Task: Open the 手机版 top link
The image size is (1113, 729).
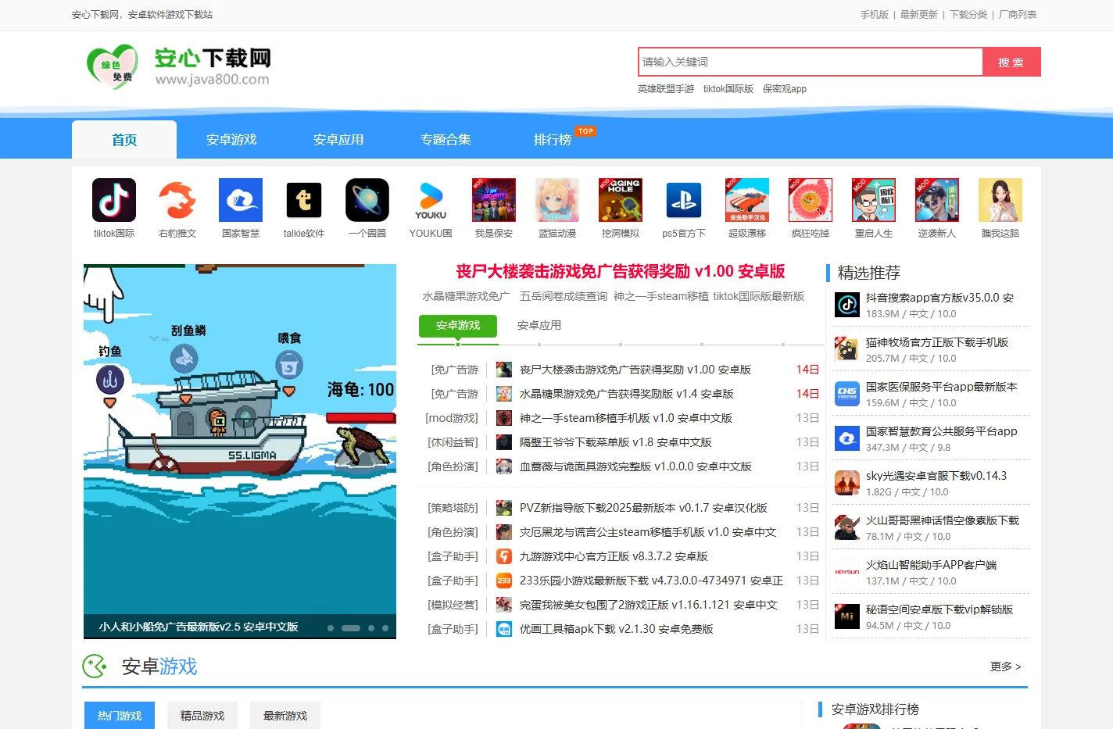Action: [x=875, y=15]
